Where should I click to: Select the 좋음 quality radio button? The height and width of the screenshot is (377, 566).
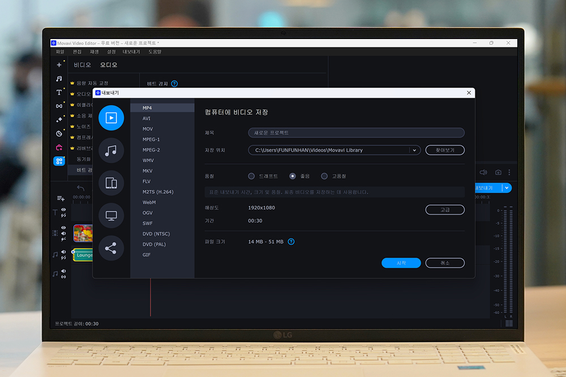pyautogui.click(x=293, y=176)
